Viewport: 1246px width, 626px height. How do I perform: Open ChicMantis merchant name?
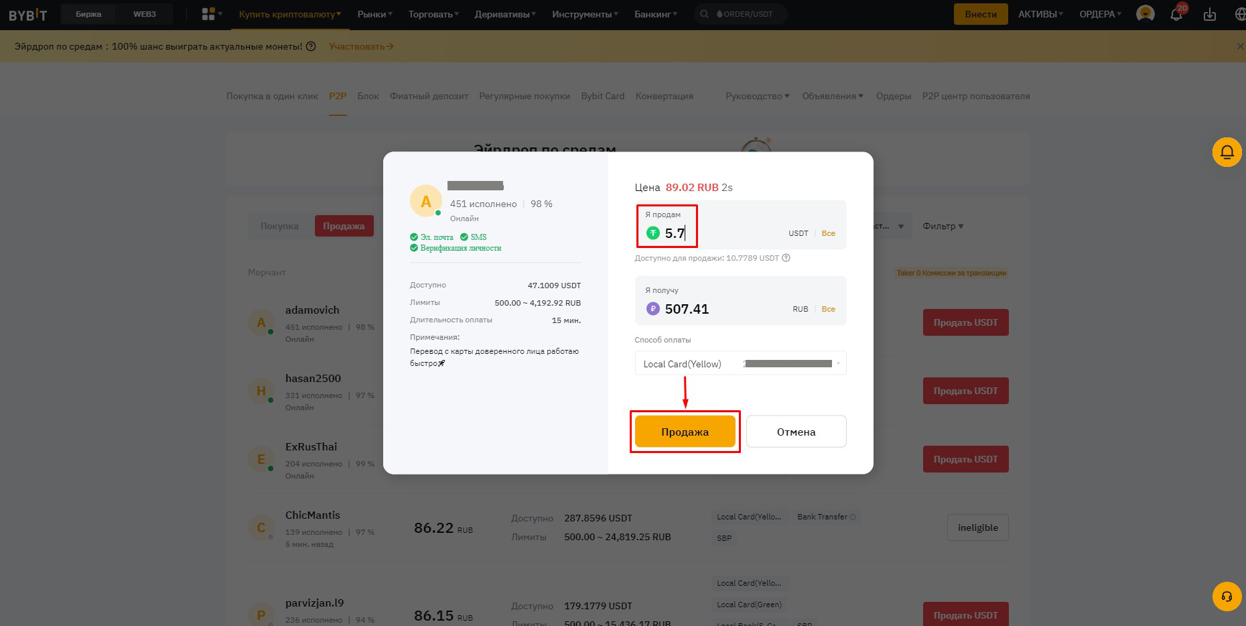[313, 515]
